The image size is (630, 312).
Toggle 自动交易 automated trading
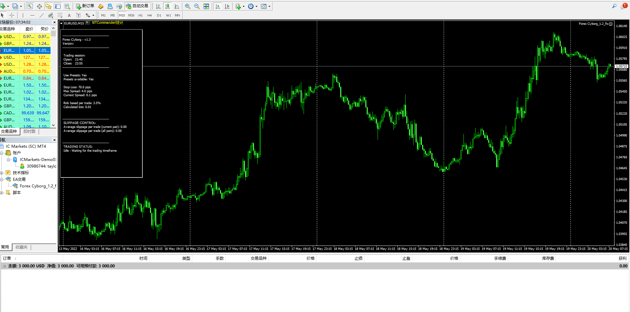(x=137, y=6)
